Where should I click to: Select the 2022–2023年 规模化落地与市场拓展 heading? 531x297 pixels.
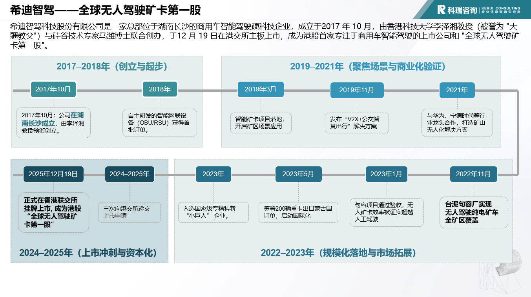click(x=338, y=253)
